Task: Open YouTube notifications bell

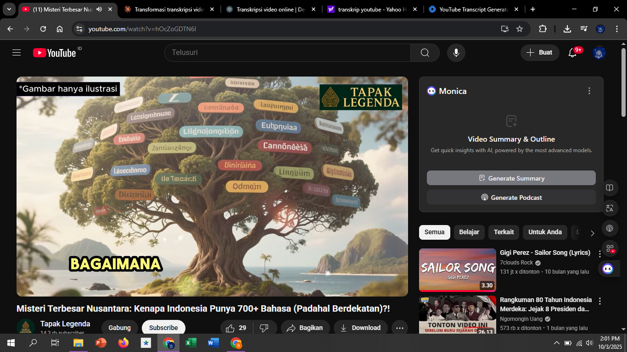Action: (x=572, y=53)
